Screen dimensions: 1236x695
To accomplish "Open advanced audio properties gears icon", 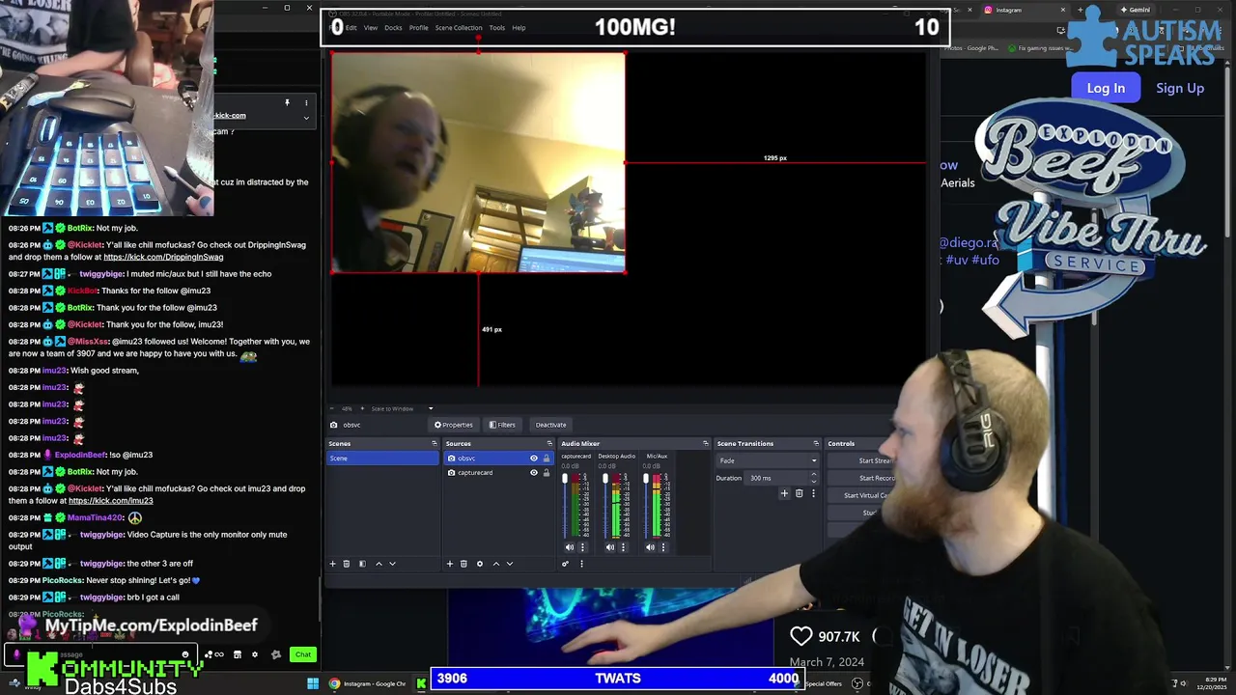I will [x=565, y=564].
